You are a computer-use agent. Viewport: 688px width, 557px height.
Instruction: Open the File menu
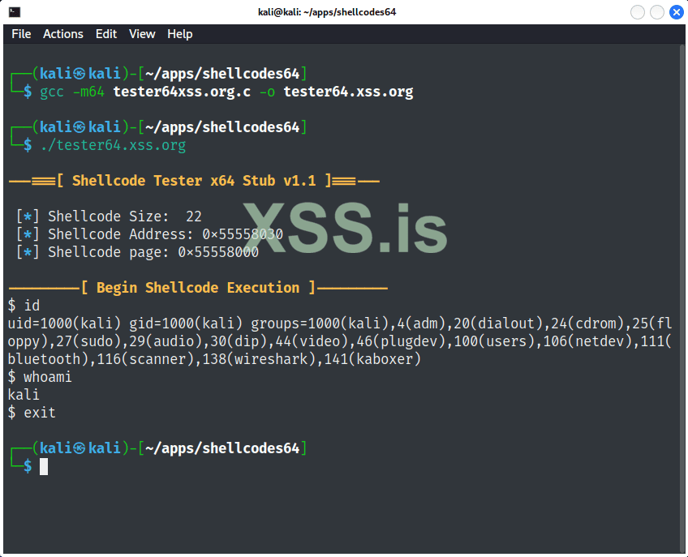tap(21, 33)
